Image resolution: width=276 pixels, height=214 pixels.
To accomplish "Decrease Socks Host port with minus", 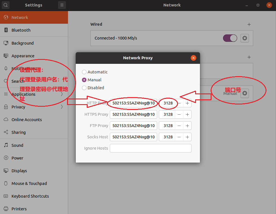I will (179, 137).
